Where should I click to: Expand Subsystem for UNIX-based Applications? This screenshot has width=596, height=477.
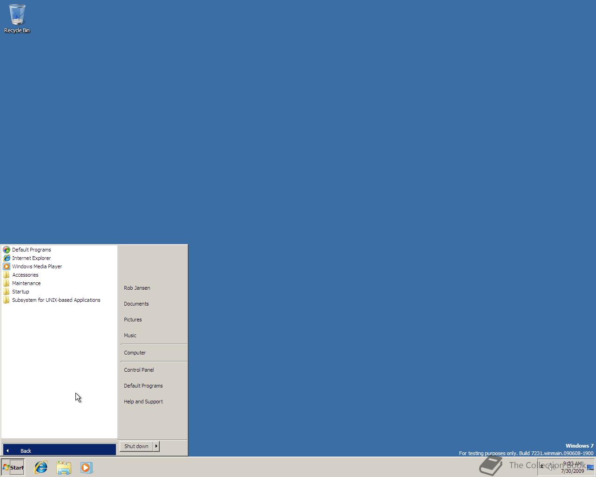[56, 300]
